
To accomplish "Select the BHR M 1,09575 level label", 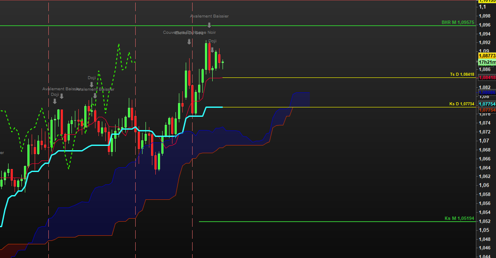I will [x=458, y=22].
